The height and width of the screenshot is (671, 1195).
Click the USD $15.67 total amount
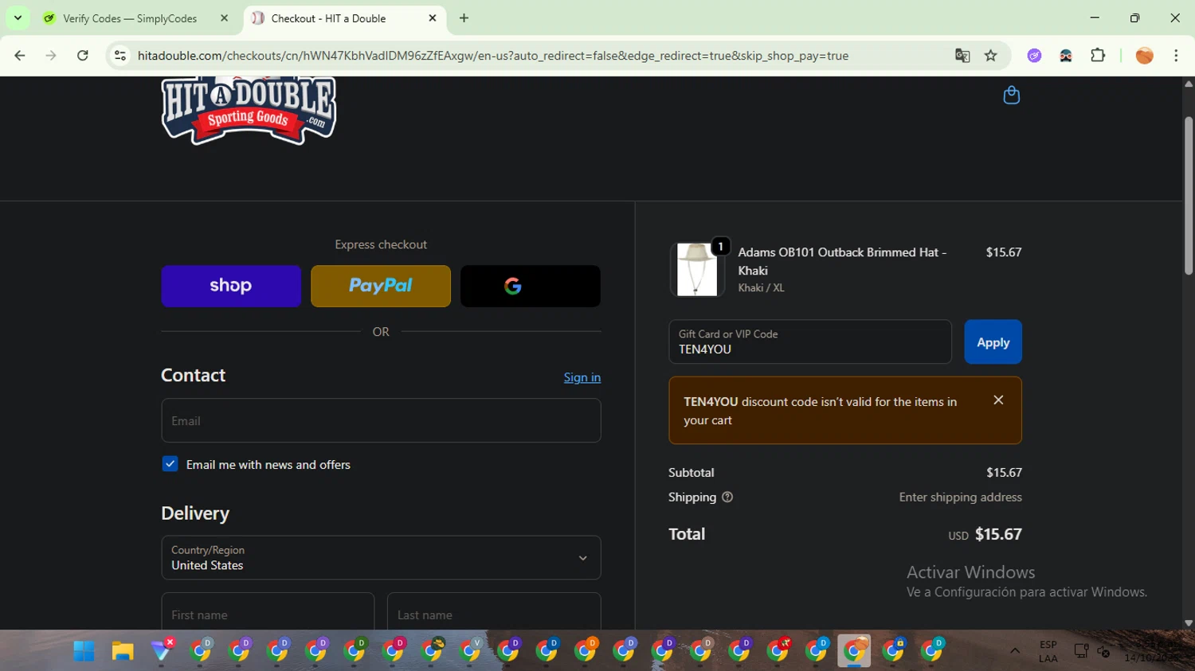[x=985, y=534]
